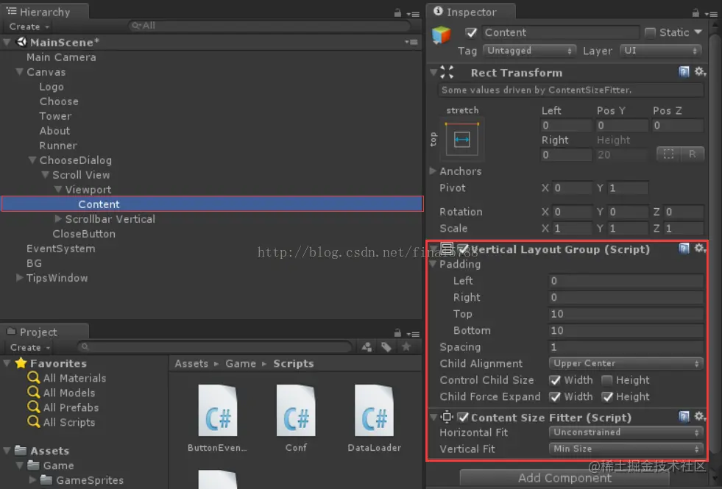Expand the Anchors foldout
Screen dimensions: 722x489
pos(433,171)
